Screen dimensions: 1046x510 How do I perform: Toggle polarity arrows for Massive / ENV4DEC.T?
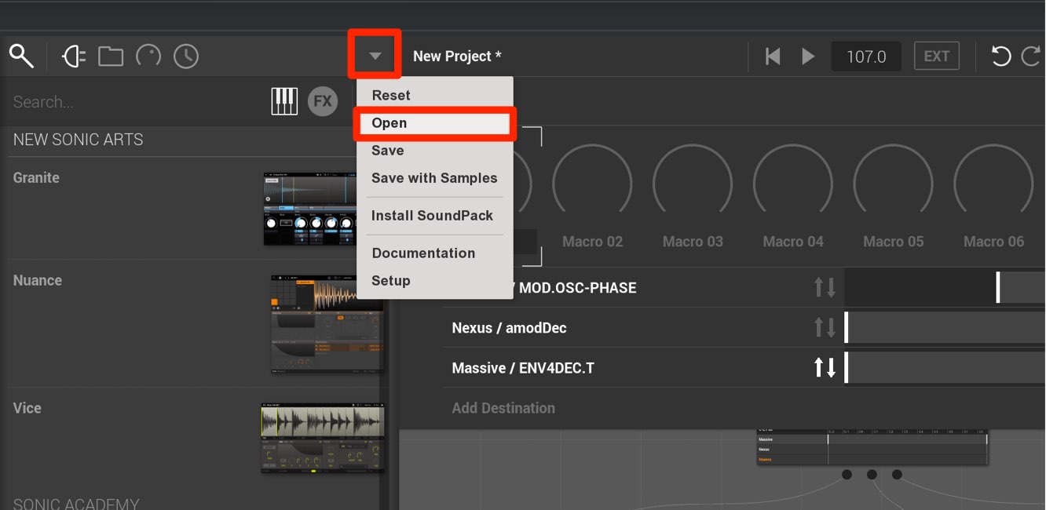click(x=825, y=367)
